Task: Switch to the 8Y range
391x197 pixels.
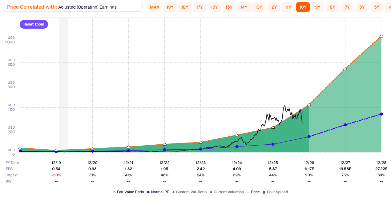Action: 333,7
